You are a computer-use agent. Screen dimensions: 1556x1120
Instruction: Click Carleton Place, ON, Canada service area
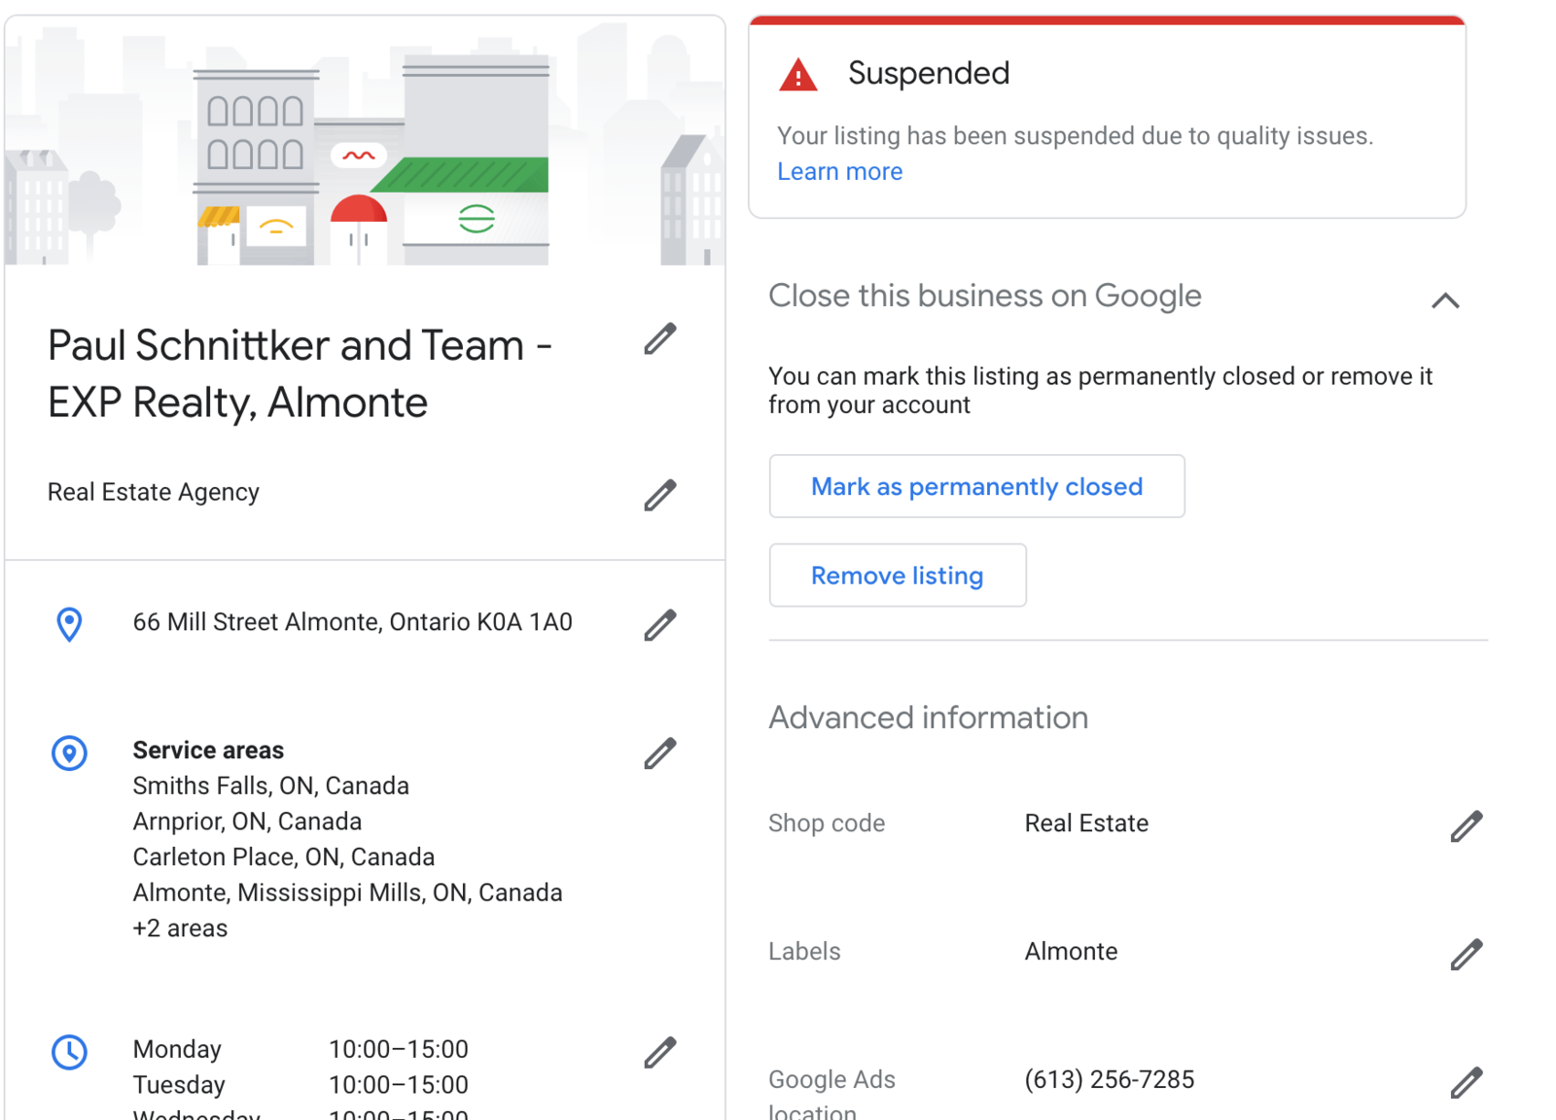pos(283,857)
